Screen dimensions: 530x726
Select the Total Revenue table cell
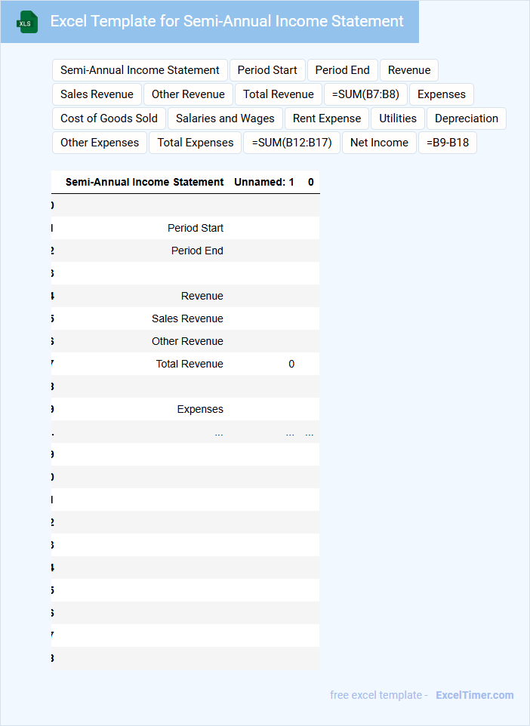pos(190,364)
